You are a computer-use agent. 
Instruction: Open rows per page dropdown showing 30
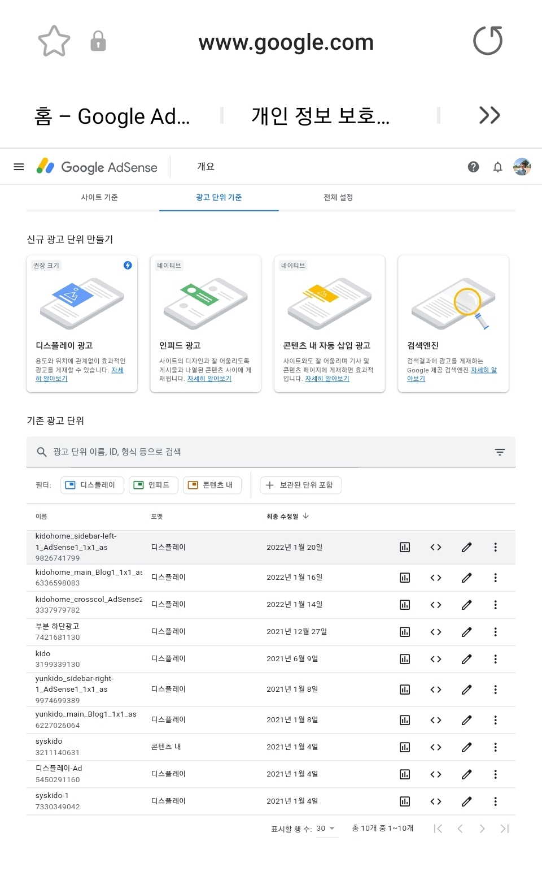pos(326,829)
